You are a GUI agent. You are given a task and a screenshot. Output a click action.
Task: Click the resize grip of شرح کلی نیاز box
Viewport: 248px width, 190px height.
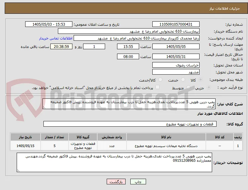click(44, 107)
